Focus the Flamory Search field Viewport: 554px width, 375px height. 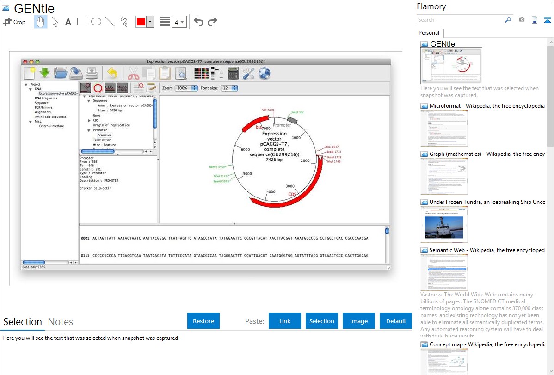461,20
